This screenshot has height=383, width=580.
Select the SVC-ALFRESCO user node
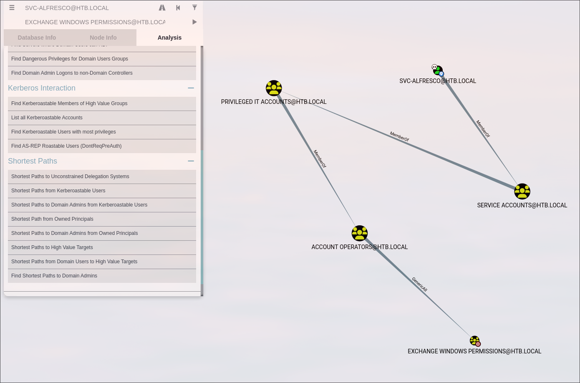(438, 71)
